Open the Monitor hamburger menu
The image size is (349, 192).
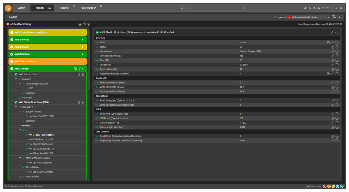pos(49,8)
